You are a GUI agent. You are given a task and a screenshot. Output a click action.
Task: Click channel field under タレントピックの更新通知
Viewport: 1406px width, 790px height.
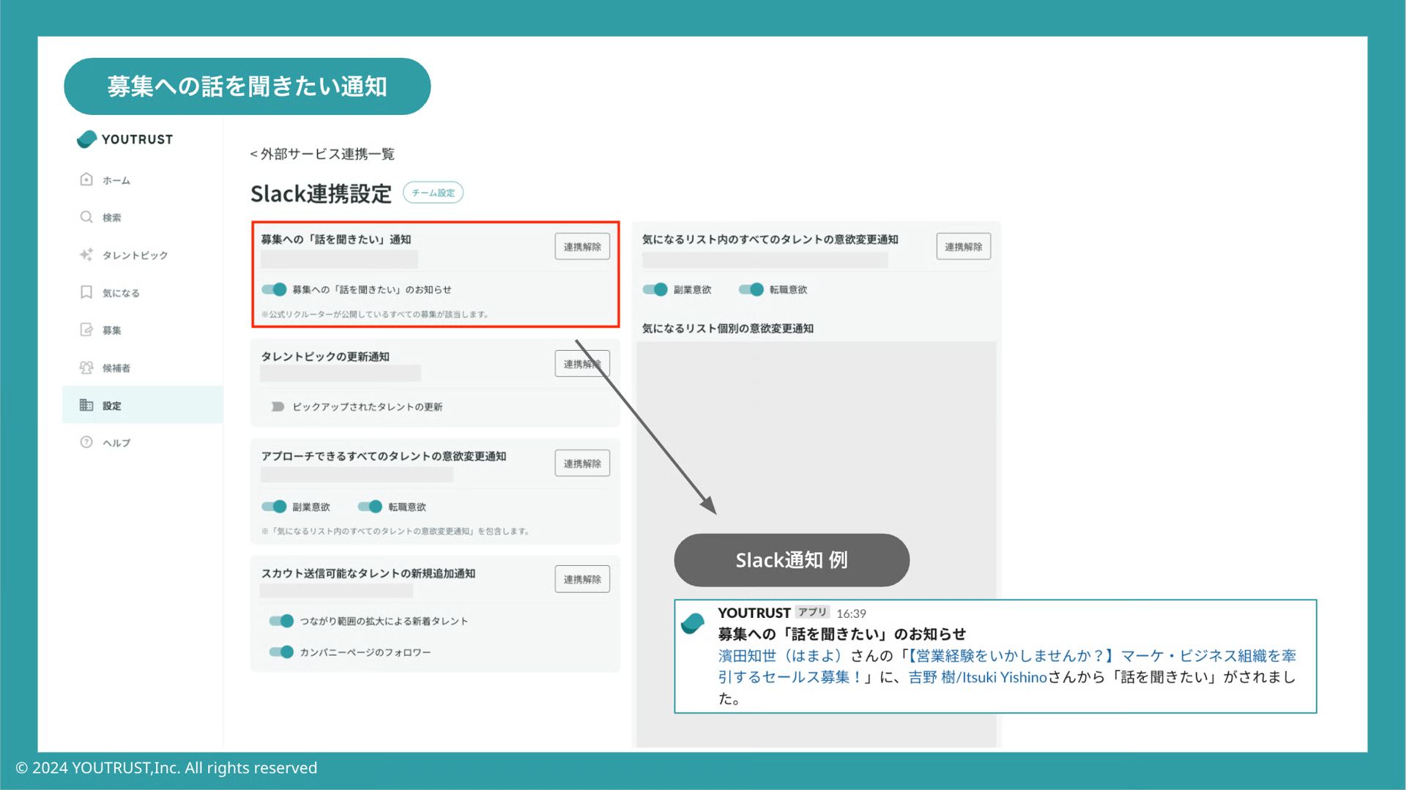click(x=341, y=373)
